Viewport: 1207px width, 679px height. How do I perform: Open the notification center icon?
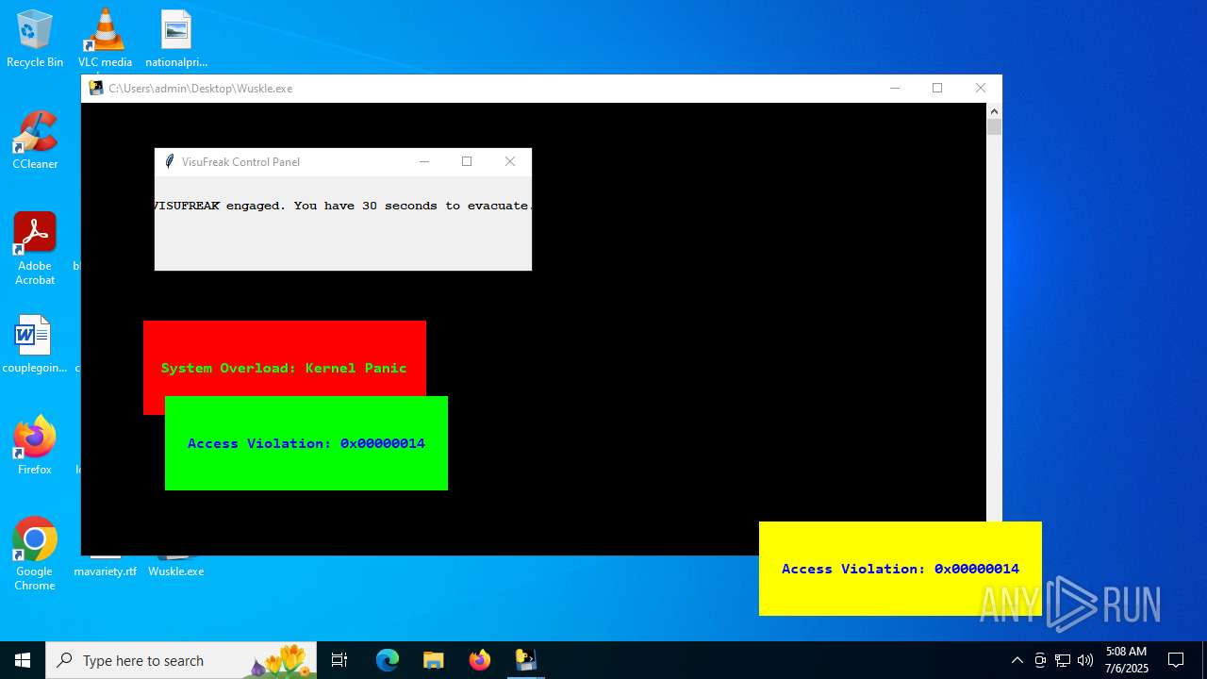[x=1176, y=660]
